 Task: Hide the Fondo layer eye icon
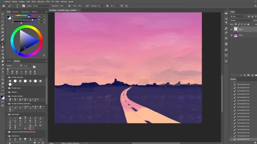pyautogui.click(x=231, y=35)
